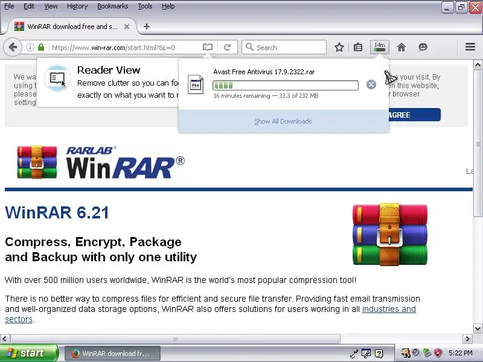
Task: Toggle Reader View icon in address bar
Action: (x=208, y=47)
